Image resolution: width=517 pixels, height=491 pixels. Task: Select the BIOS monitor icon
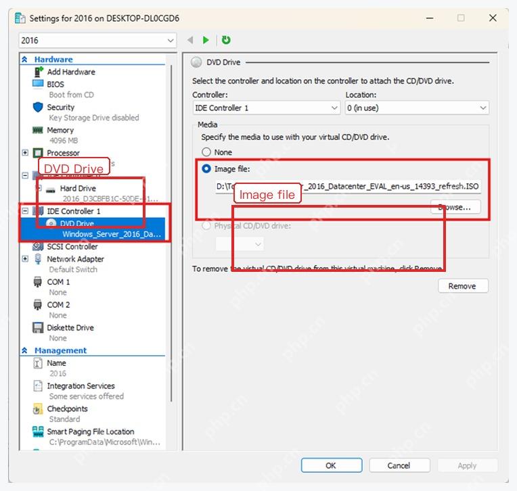point(38,84)
